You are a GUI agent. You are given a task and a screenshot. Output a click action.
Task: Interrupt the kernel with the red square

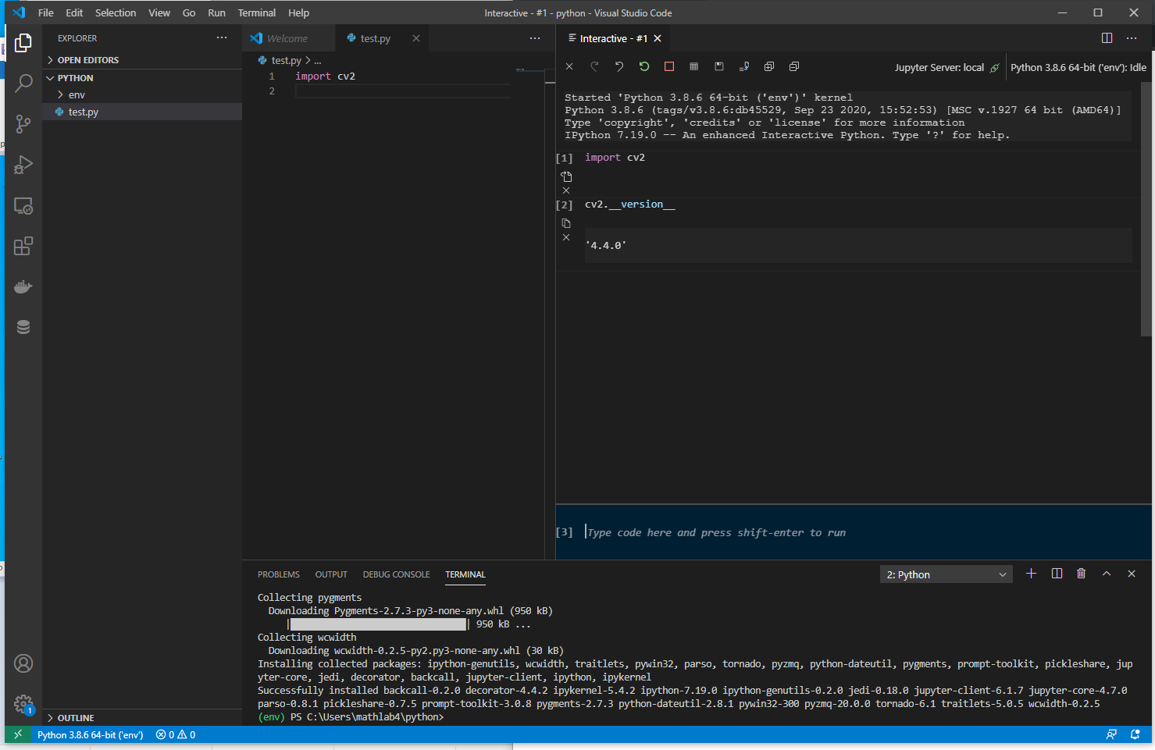coord(668,66)
